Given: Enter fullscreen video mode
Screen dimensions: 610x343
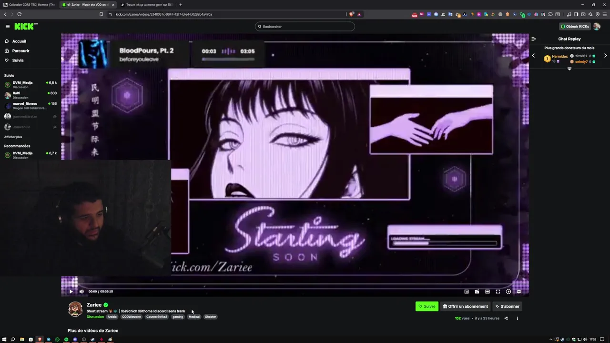Looking at the screenshot, I should pyautogui.click(x=498, y=292).
